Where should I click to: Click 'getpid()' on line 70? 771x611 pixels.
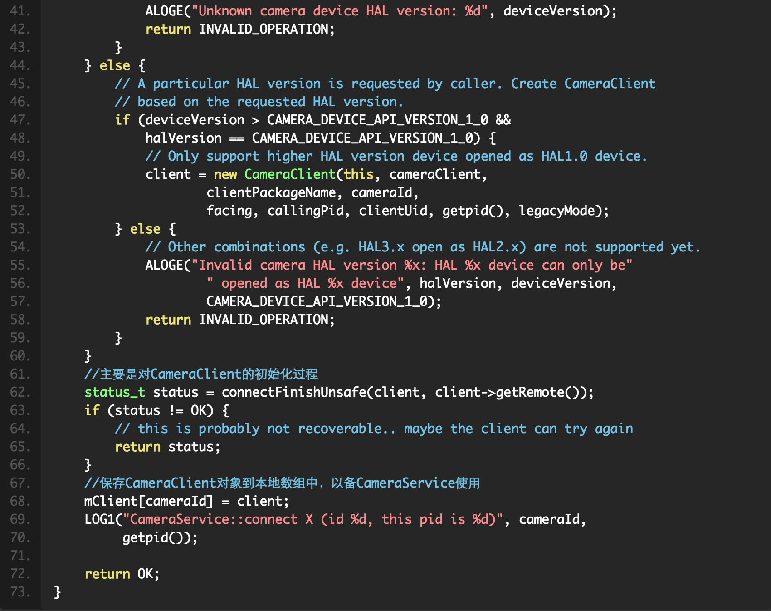click(x=152, y=537)
